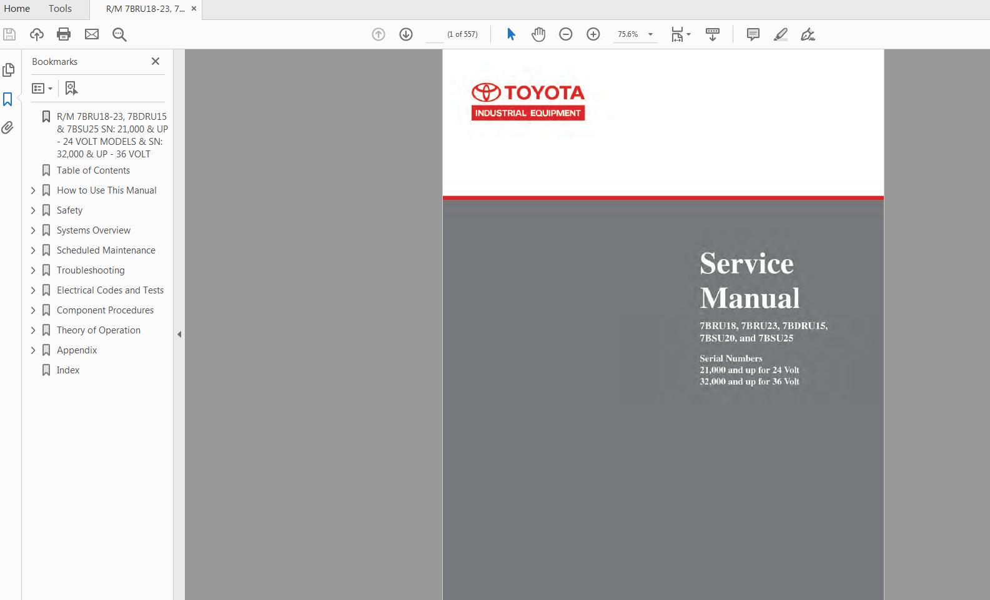Zoom out with the minus button
Image resolution: width=990 pixels, height=600 pixels.
566,34
